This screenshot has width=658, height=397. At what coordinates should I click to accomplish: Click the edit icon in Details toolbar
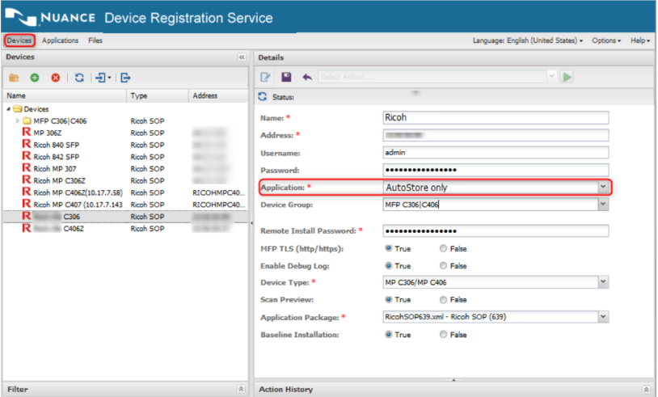click(264, 77)
